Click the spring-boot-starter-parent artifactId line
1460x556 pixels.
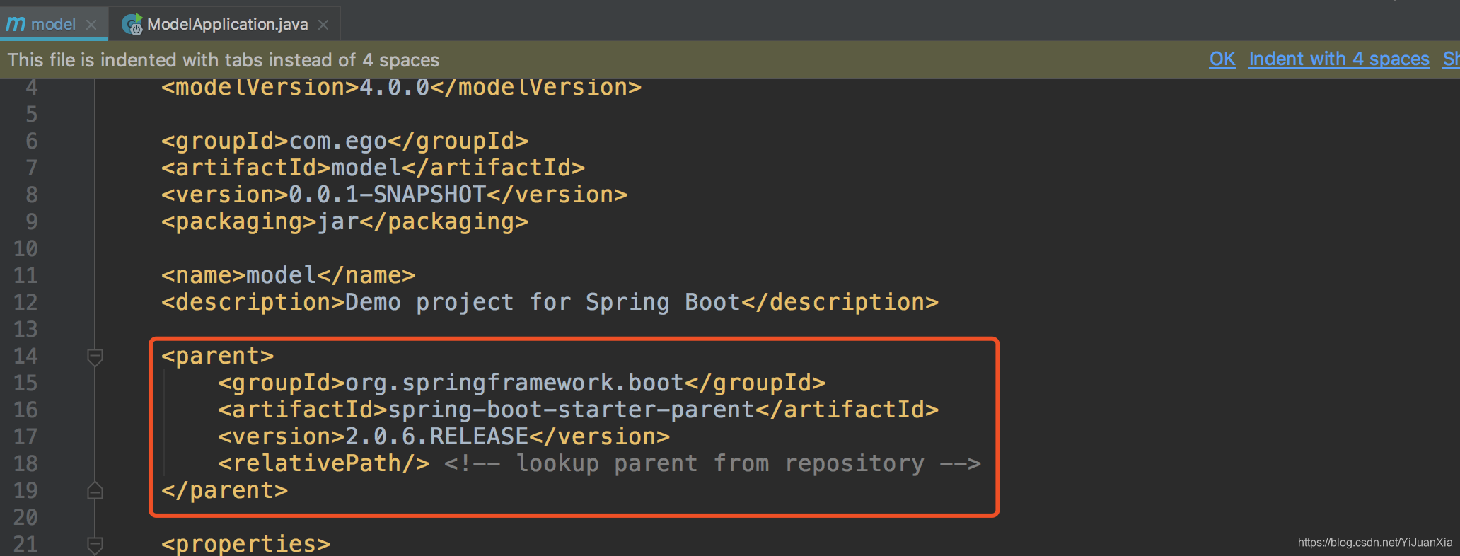pos(578,410)
